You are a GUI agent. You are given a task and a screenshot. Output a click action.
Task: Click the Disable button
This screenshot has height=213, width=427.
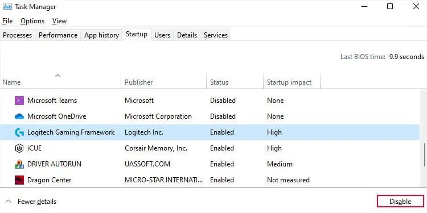[400, 202]
